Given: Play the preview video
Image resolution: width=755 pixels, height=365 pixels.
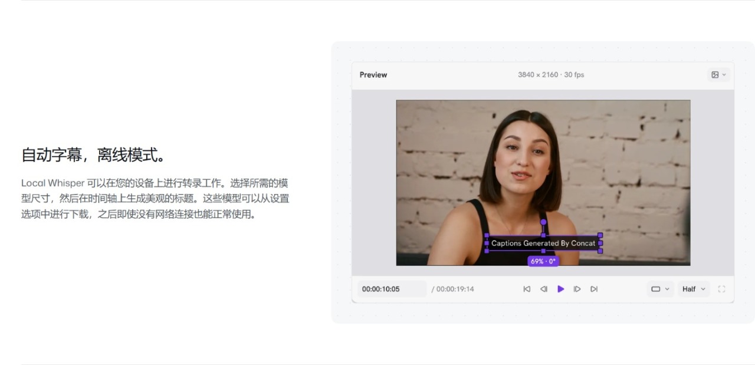Looking at the screenshot, I should tap(560, 289).
